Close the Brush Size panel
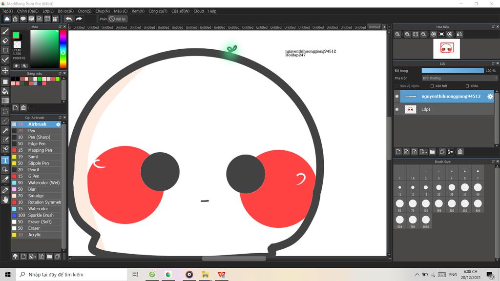 498,161
